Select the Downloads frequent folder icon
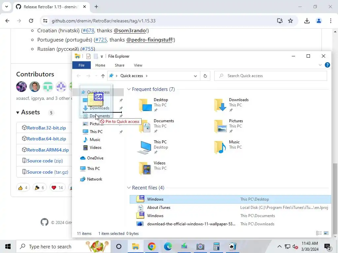 pyautogui.click(x=220, y=105)
